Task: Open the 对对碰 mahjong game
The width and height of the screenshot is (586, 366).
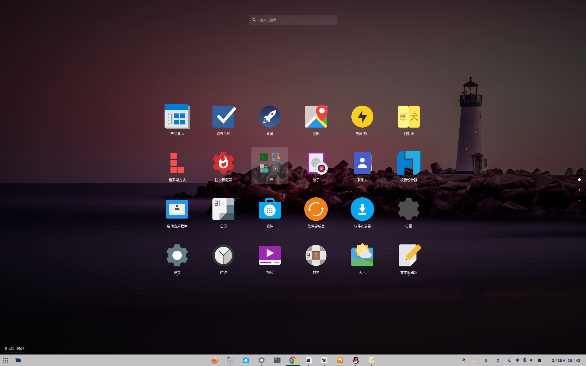Action: coord(408,117)
